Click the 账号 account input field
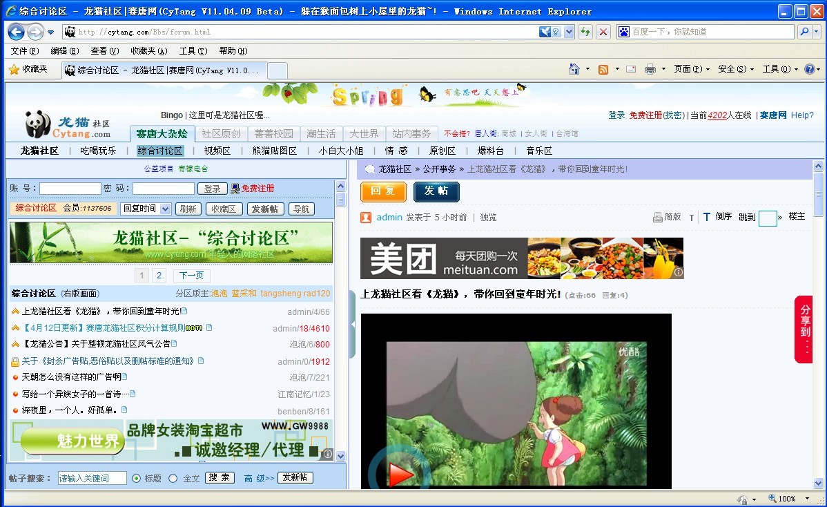Image resolution: width=827 pixels, height=507 pixels. [70, 189]
